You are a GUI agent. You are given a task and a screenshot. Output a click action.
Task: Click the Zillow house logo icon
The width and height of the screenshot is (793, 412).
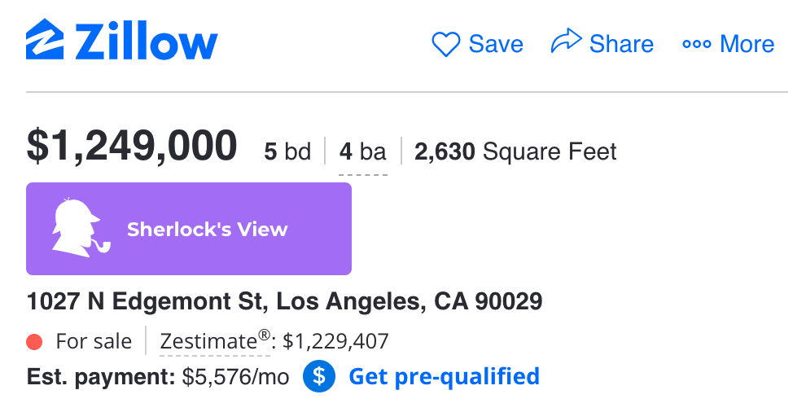pos(45,39)
